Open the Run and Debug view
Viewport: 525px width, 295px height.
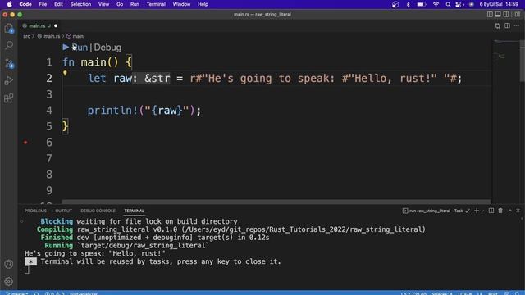pos(9,80)
